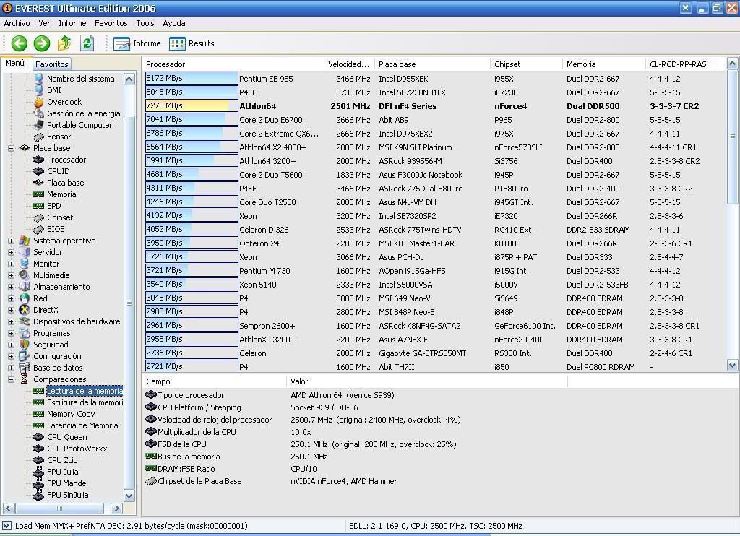Open the Informe menu in the menu bar
This screenshot has width=740, height=536.
[72, 23]
